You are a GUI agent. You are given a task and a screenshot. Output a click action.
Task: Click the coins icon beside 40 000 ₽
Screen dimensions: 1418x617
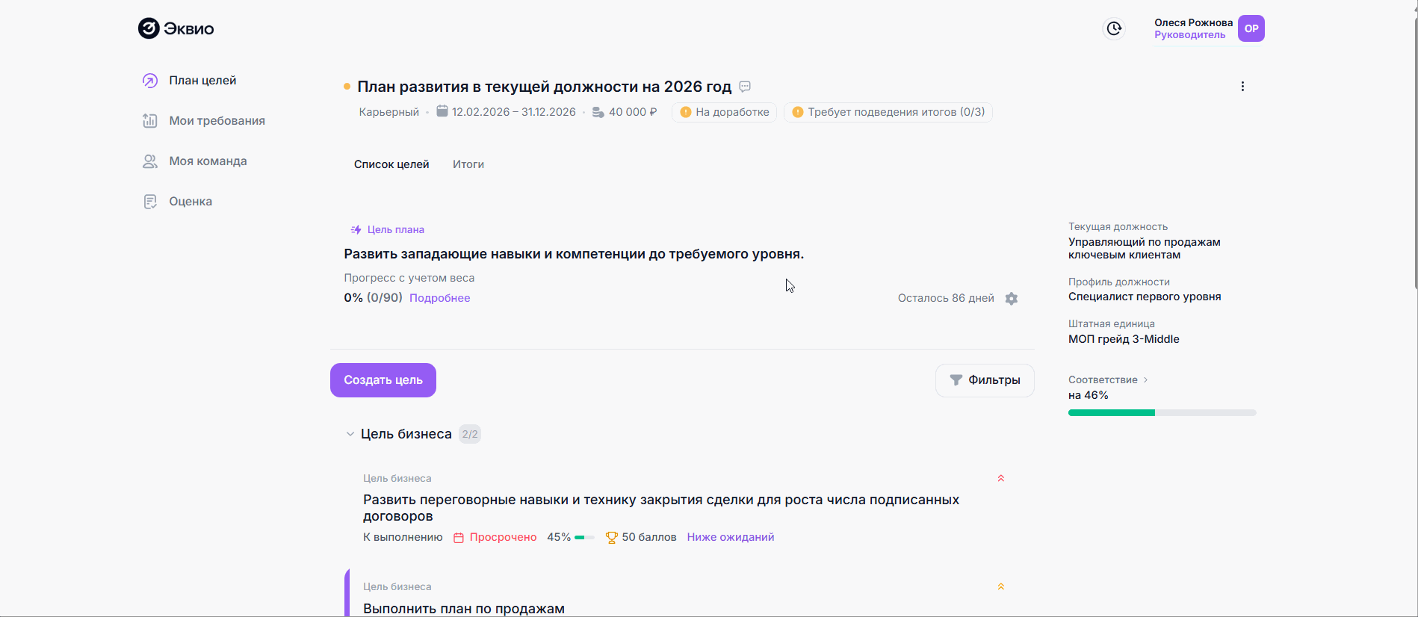coord(598,112)
